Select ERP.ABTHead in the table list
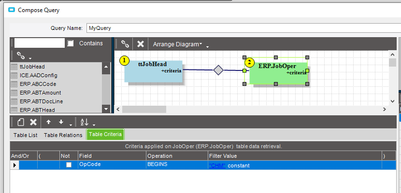Image resolution: width=401 pixels, height=193 pixels. tap(37, 110)
